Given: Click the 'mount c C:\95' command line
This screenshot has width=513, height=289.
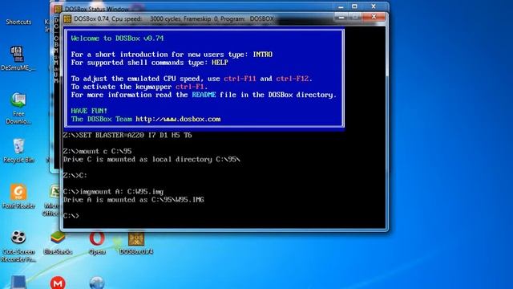Looking at the screenshot, I should pos(98,151).
